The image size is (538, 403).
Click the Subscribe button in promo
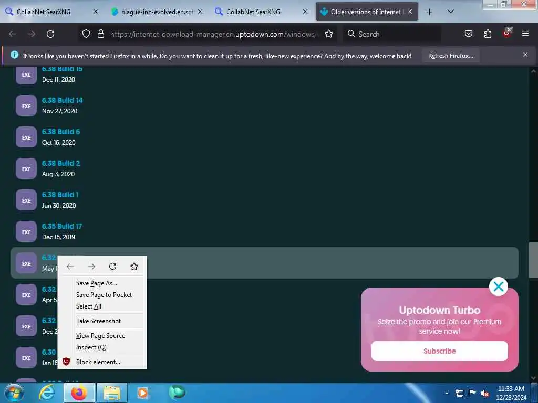pyautogui.click(x=440, y=351)
